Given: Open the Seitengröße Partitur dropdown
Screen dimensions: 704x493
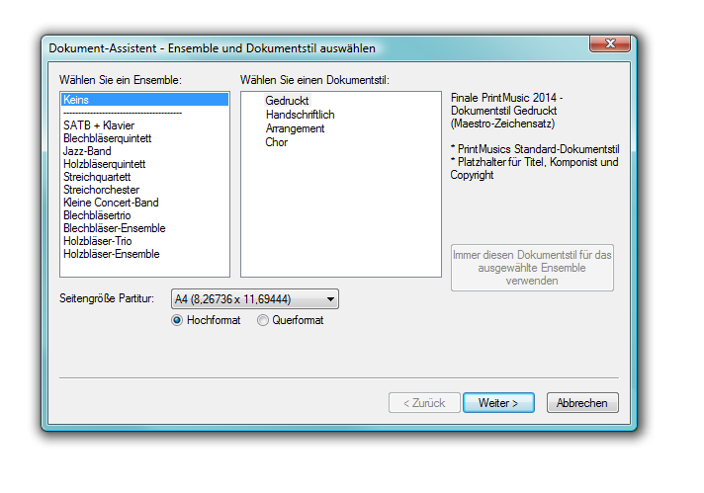Looking at the screenshot, I should (x=254, y=298).
